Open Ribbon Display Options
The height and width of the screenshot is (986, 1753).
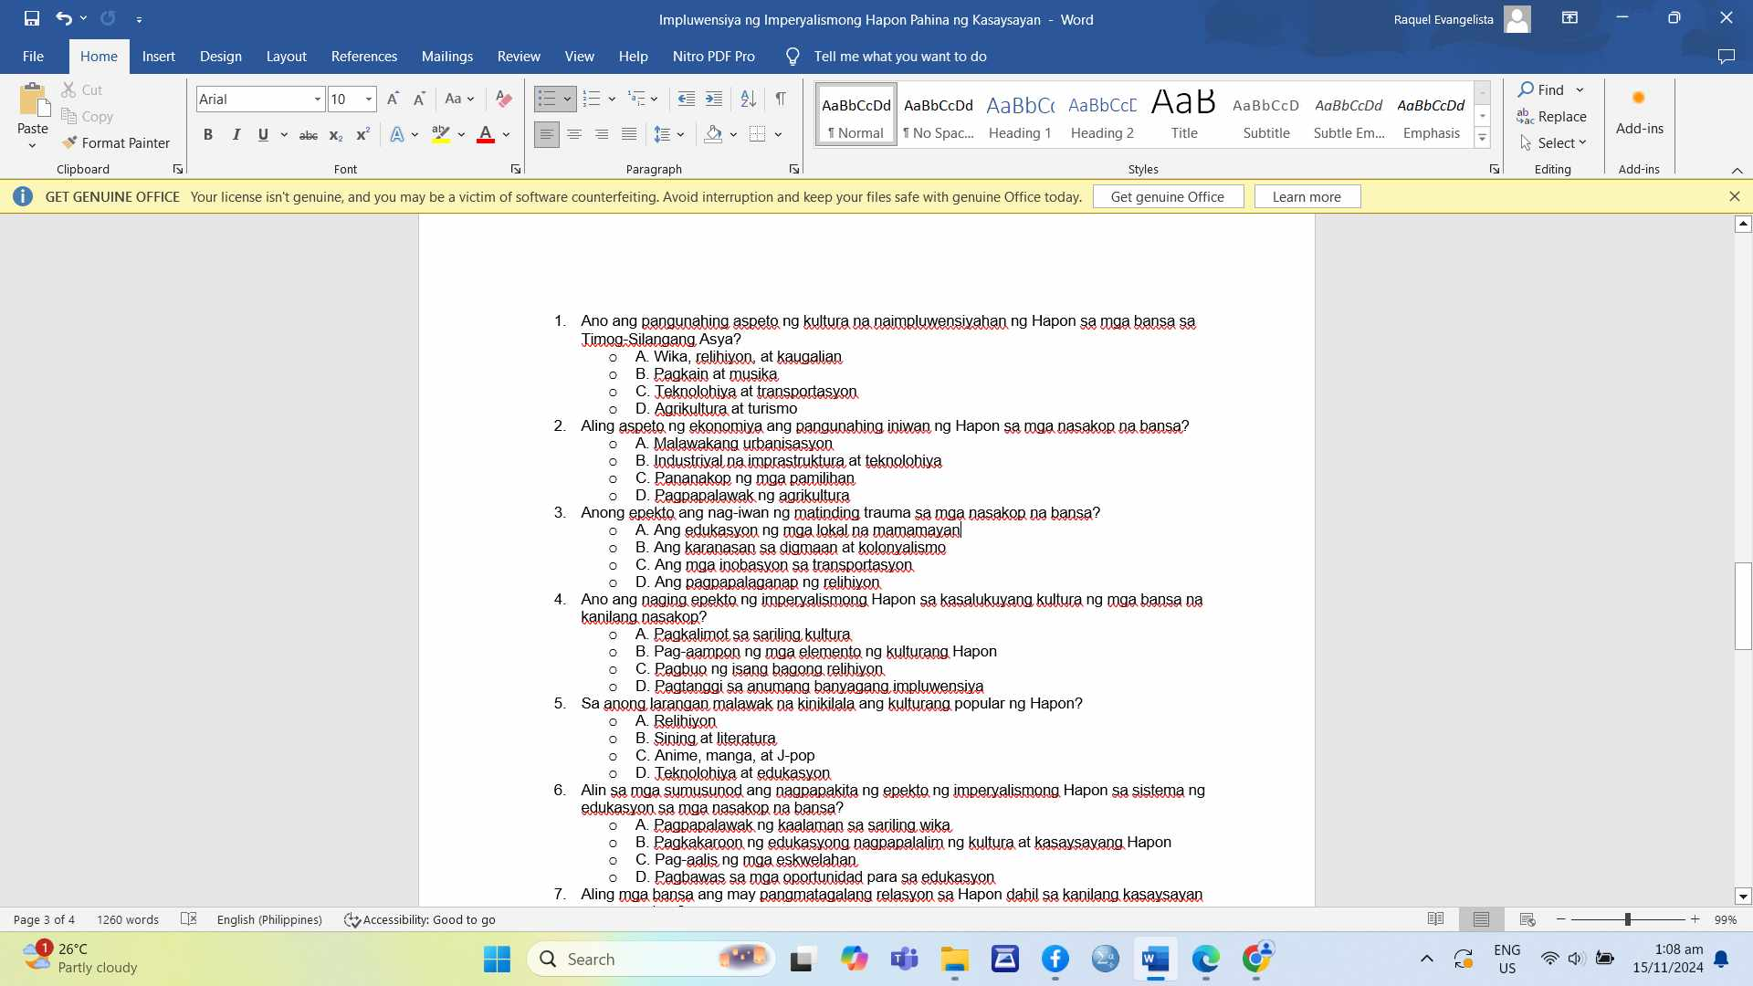(1569, 18)
